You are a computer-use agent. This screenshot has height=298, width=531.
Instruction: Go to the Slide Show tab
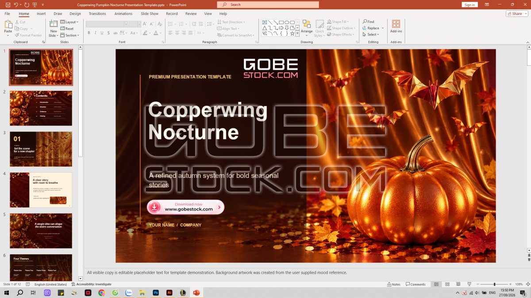150,14
